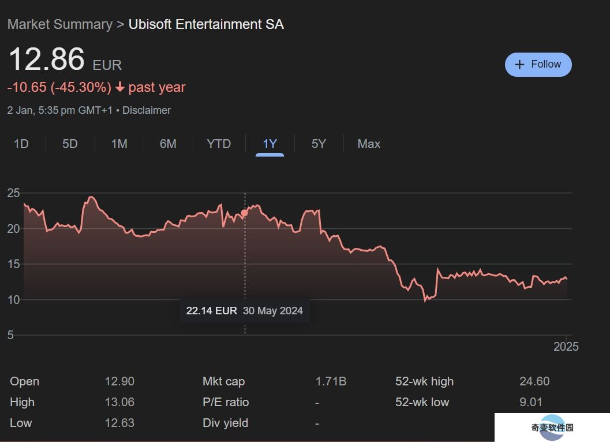The image size is (610, 442).
Task: Click the 22.14 EUR 30 May 2024 tooltip
Action: [244, 311]
